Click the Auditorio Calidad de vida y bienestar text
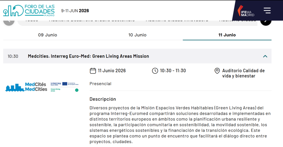Viewport: 283px width, 147px height. coord(243,73)
